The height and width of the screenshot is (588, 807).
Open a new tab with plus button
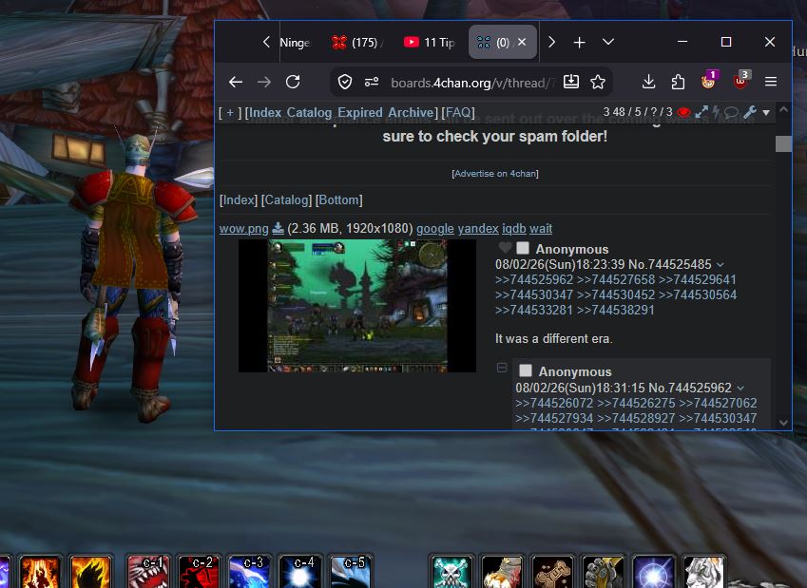[x=580, y=42]
